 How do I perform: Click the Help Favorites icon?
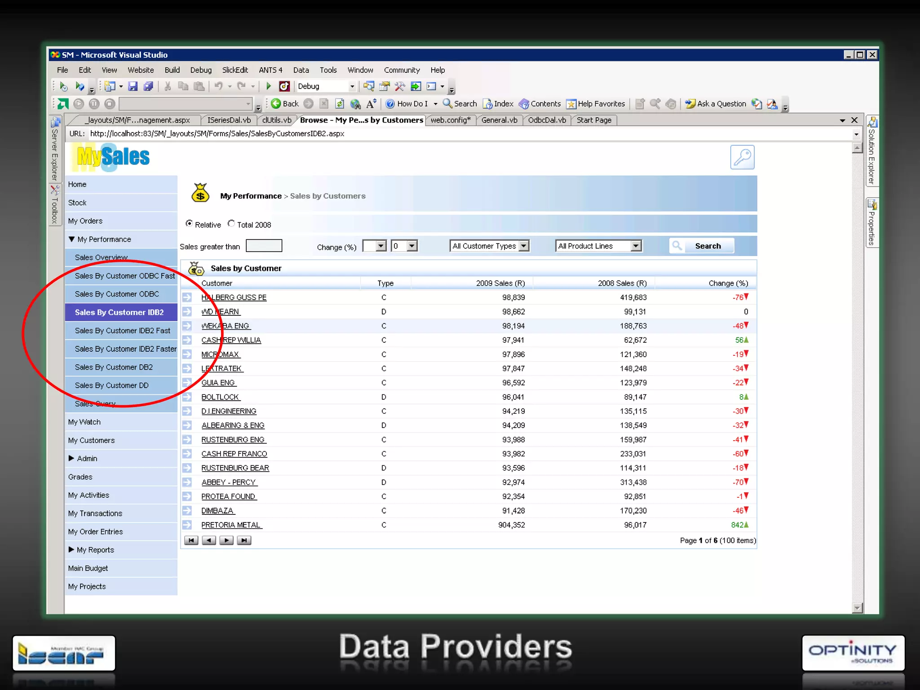click(x=571, y=104)
